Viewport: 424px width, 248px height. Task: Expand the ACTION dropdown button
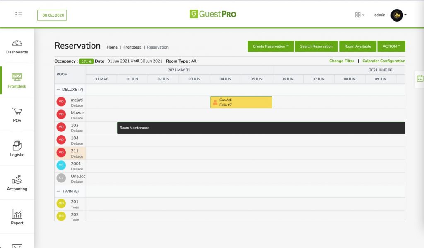[391, 46]
